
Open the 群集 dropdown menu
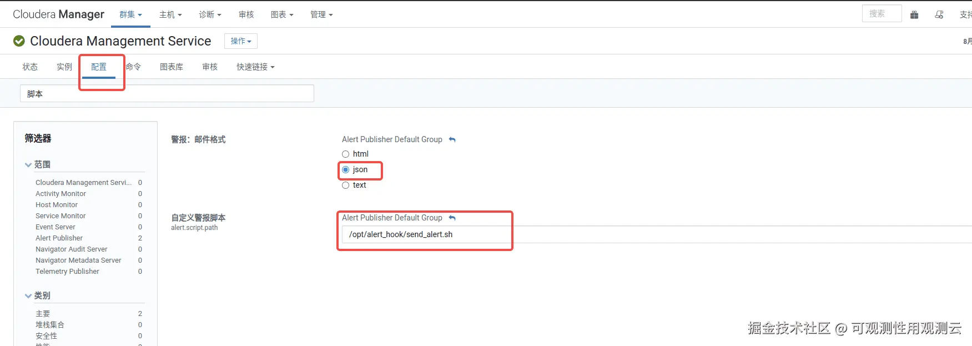[130, 14]
